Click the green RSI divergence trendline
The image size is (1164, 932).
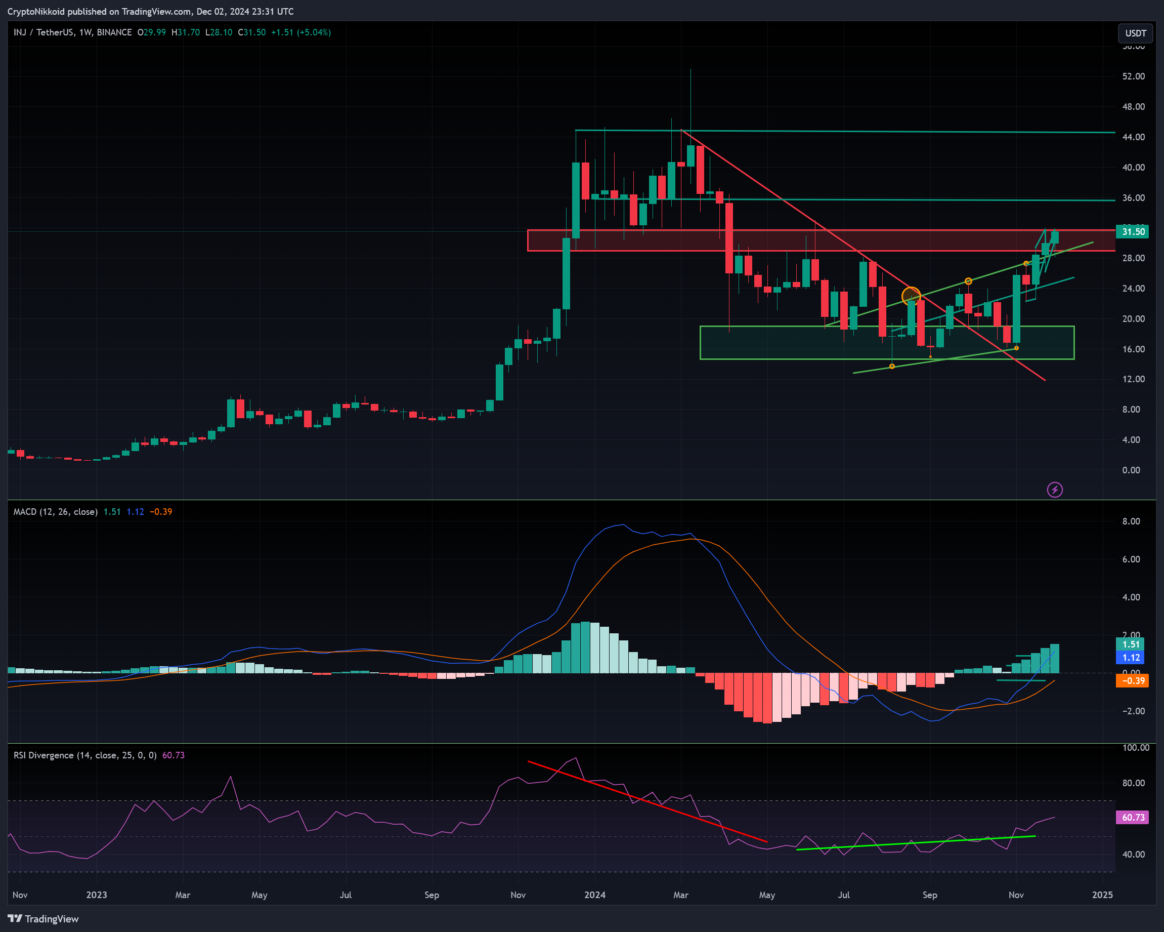(x=916, y=843)
